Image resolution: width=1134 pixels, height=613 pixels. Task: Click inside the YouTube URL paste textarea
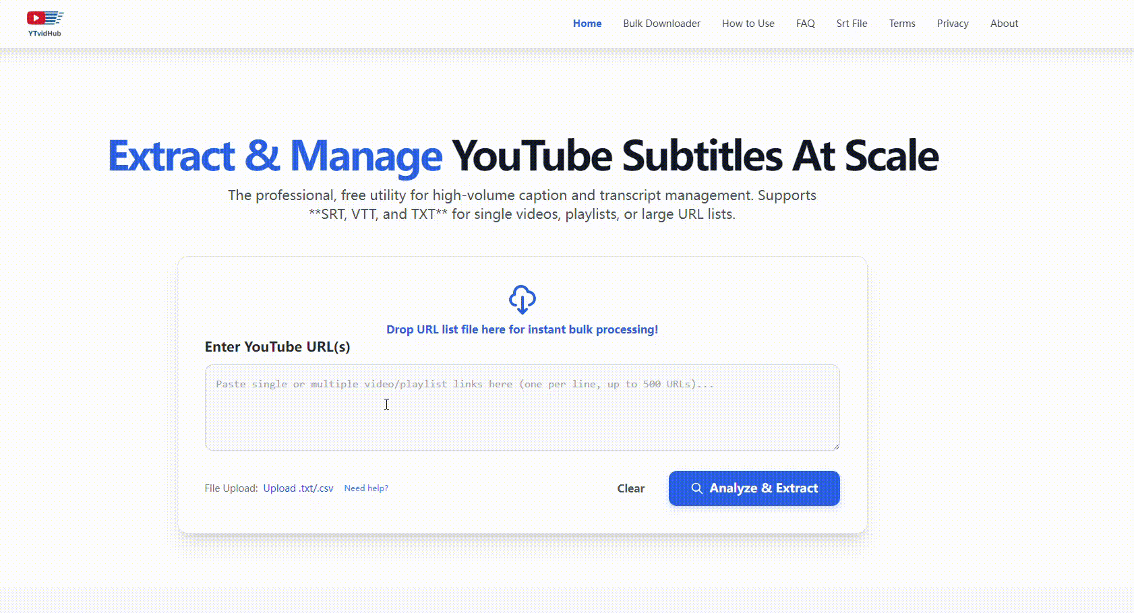(x=522, y=408)
